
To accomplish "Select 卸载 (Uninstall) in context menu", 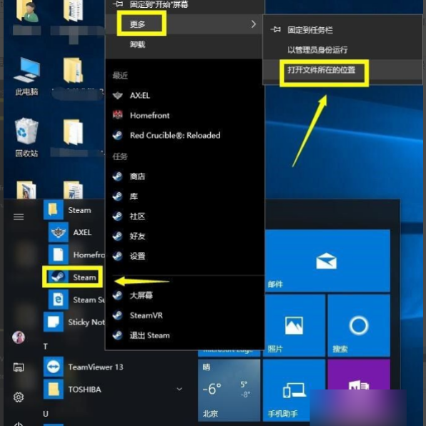I will point(184,44).
